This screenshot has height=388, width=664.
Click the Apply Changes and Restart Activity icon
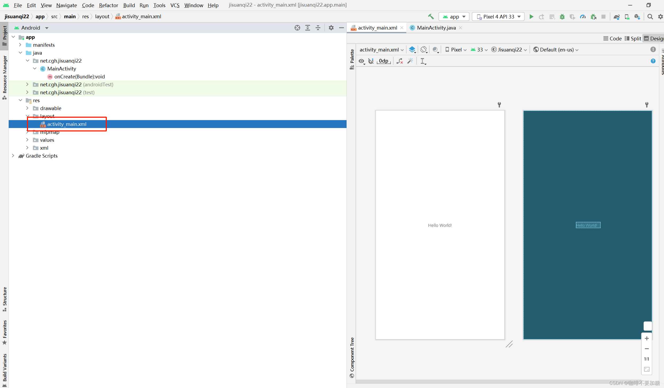[x=542, y=17]
